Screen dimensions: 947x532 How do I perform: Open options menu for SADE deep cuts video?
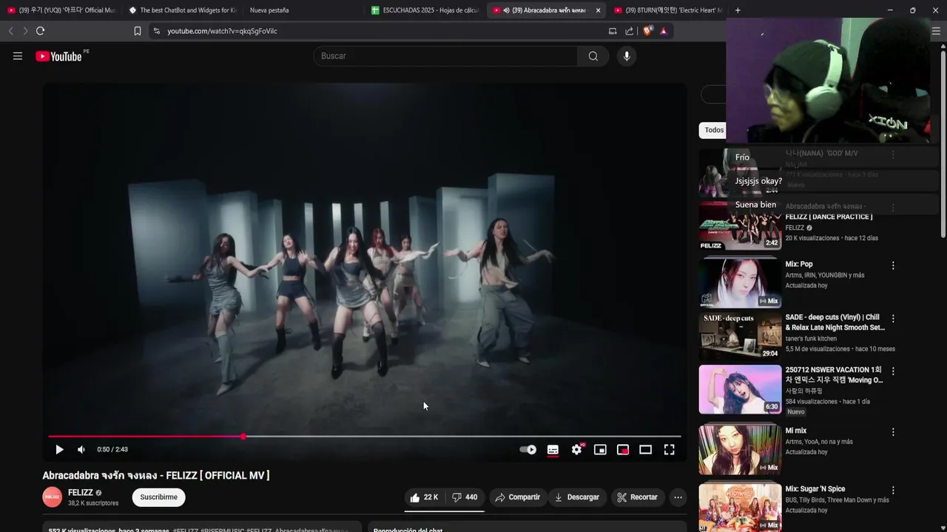(x=893, y=318)
